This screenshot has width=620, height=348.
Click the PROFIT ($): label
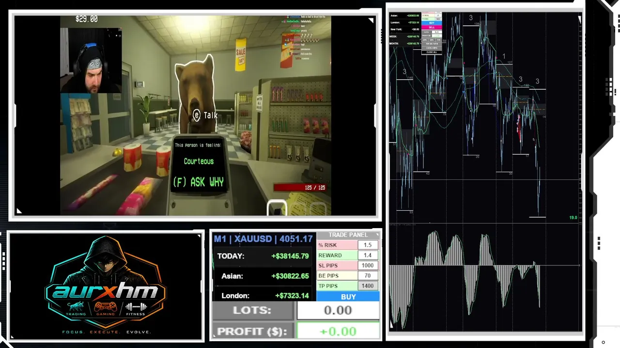point(252,332)
